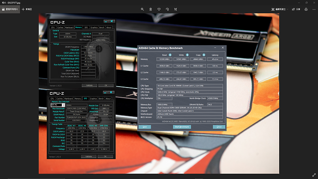The width and height of the screenshot is (318, 179).
Task: Click Start Benchmark in AIDA64 window
Action: (x=182, y=127)
